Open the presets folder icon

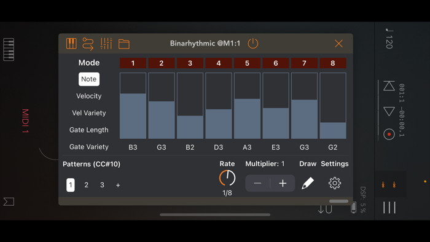click(x=124, y=44)
